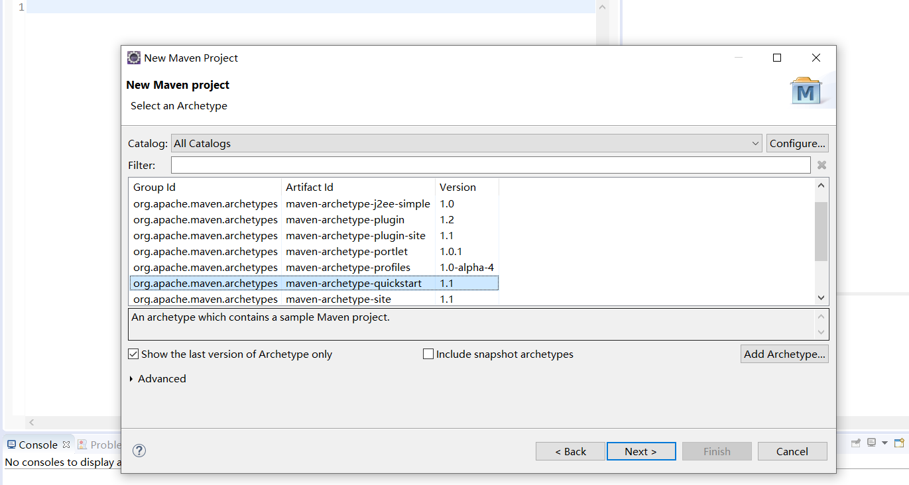Screen dimensions: 909x485
Task: Sort by the Version column header
Action: pyautogui.click(x=467, y=187)
